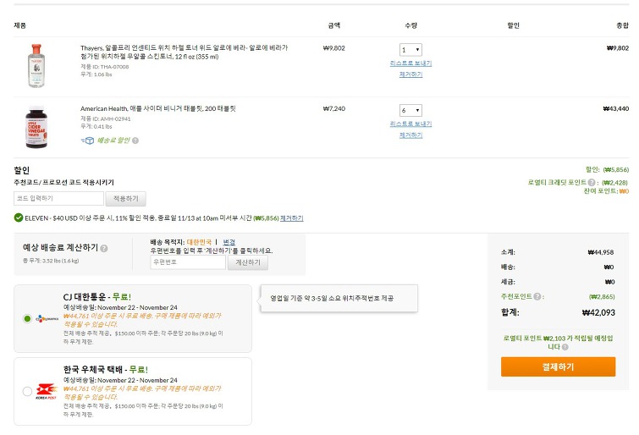The width and height of the screenshot is (639, 435).
Task: Click 적용하기 to apply promo code
Action: click(x=126, y=199)
